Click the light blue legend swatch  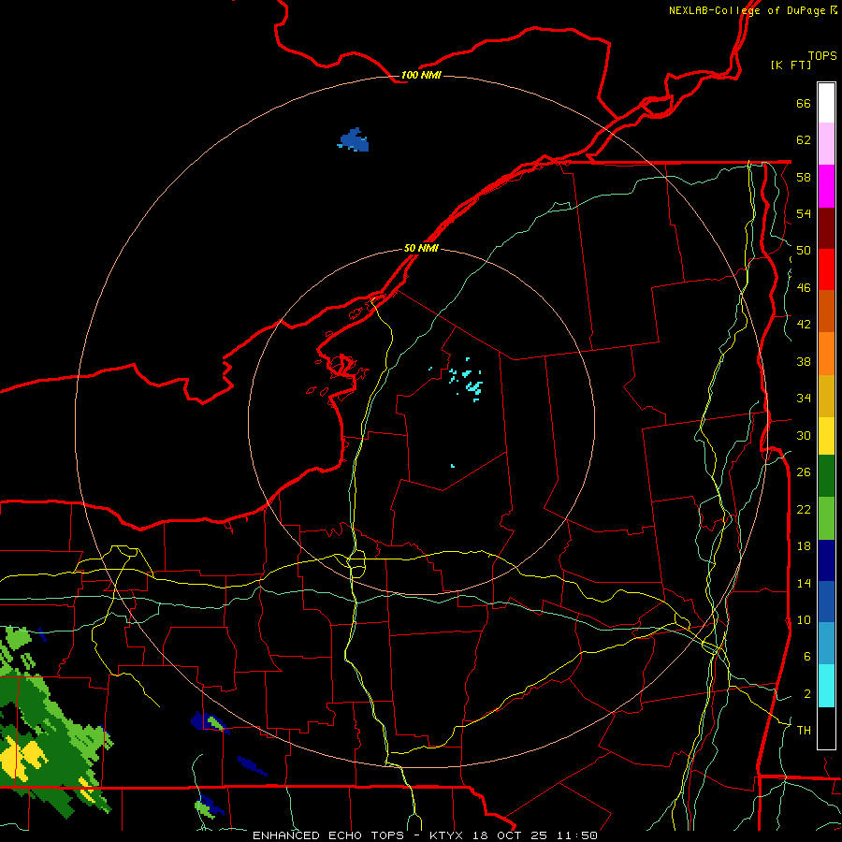pos(826,644)
